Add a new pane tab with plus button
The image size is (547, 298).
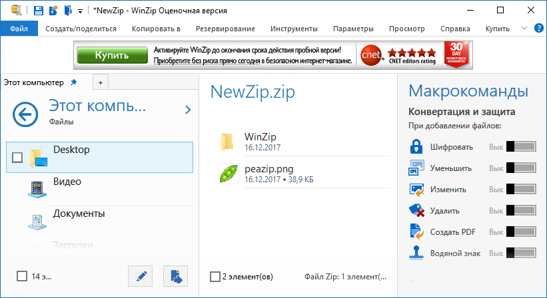click(101, 82)
